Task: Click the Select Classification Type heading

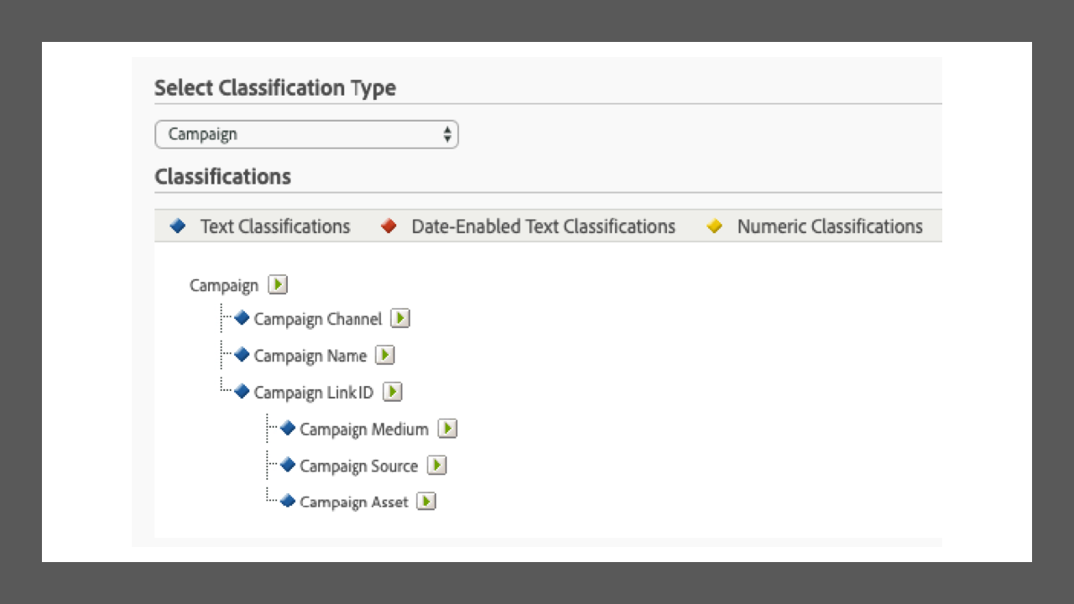Action: coord(275,87)
